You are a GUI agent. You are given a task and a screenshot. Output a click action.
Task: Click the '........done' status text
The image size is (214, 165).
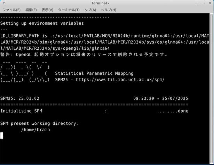pos(173,111)
